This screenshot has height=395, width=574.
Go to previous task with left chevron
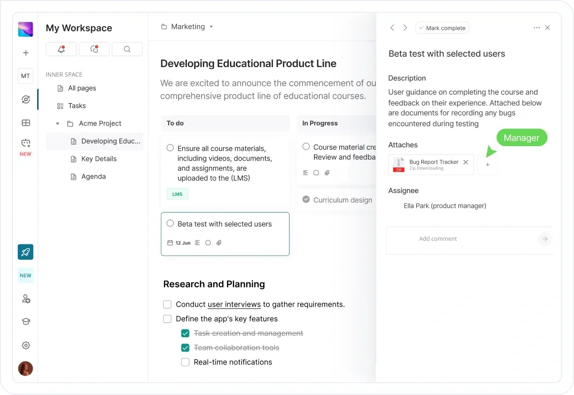pos(392,28)
